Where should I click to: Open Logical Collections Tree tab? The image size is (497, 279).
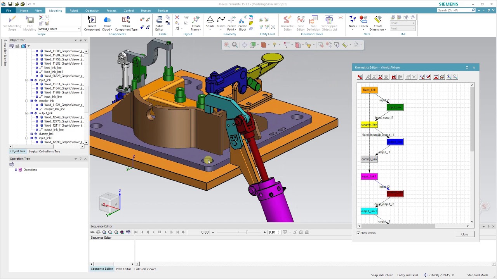tap(44, 152)
